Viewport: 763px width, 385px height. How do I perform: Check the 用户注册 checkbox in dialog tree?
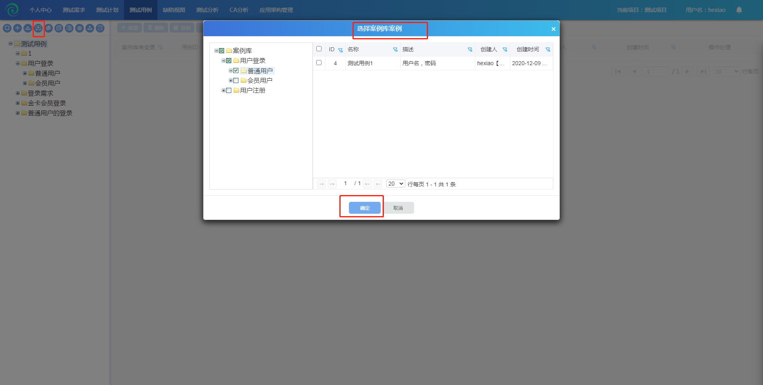pos(229,91)
